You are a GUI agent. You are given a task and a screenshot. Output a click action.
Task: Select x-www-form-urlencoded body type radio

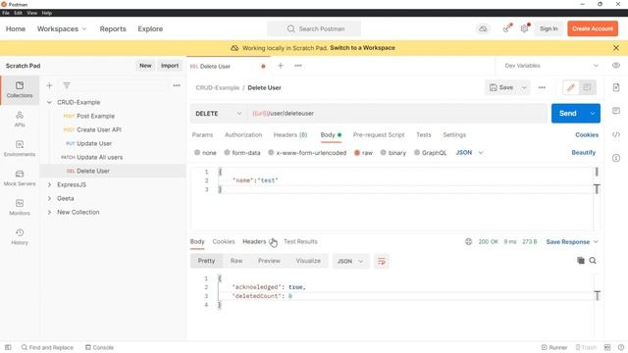[271, 153]
